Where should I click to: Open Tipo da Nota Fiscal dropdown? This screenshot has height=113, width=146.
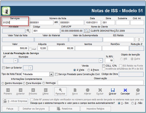[x=51, y=74]
